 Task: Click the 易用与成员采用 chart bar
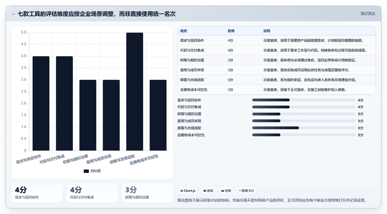point(111,115)
